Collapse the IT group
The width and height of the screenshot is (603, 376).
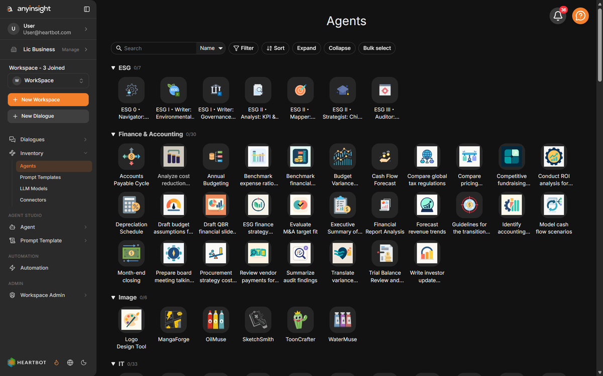pos(114,364)
